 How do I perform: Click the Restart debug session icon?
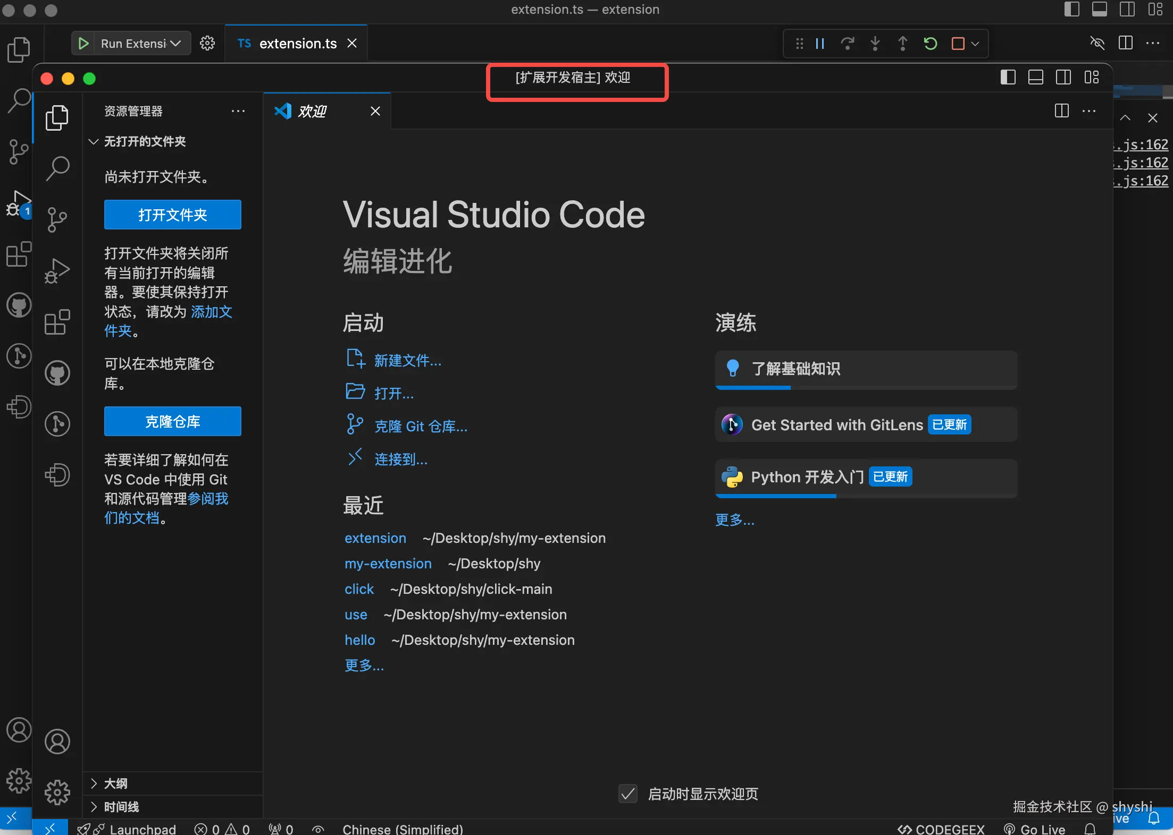930,44
